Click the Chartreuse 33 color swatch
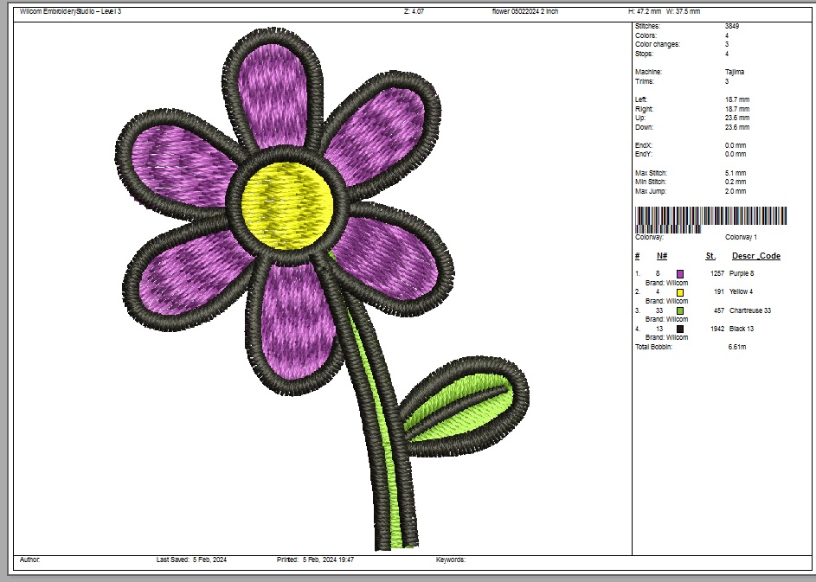The height and width of the screenshot is (582, 816). pos(680,310)
